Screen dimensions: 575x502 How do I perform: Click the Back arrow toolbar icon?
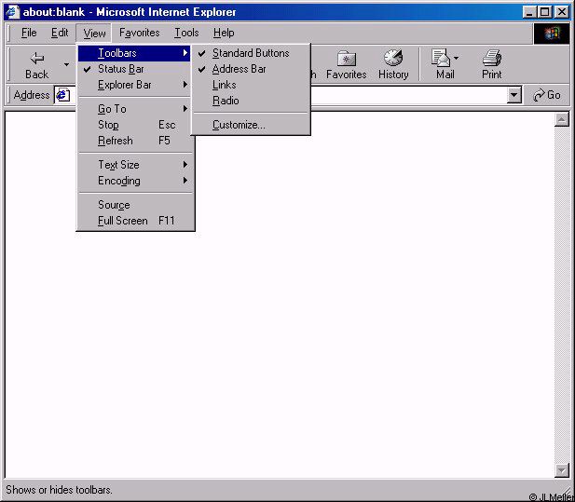37,59
